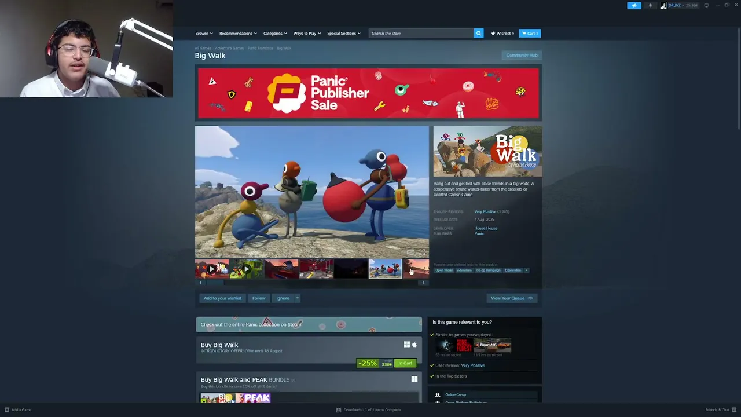Viewport: 741px width, 417px height.
Task: Show previous screenshots with left arrow
Action: point(200,283)
